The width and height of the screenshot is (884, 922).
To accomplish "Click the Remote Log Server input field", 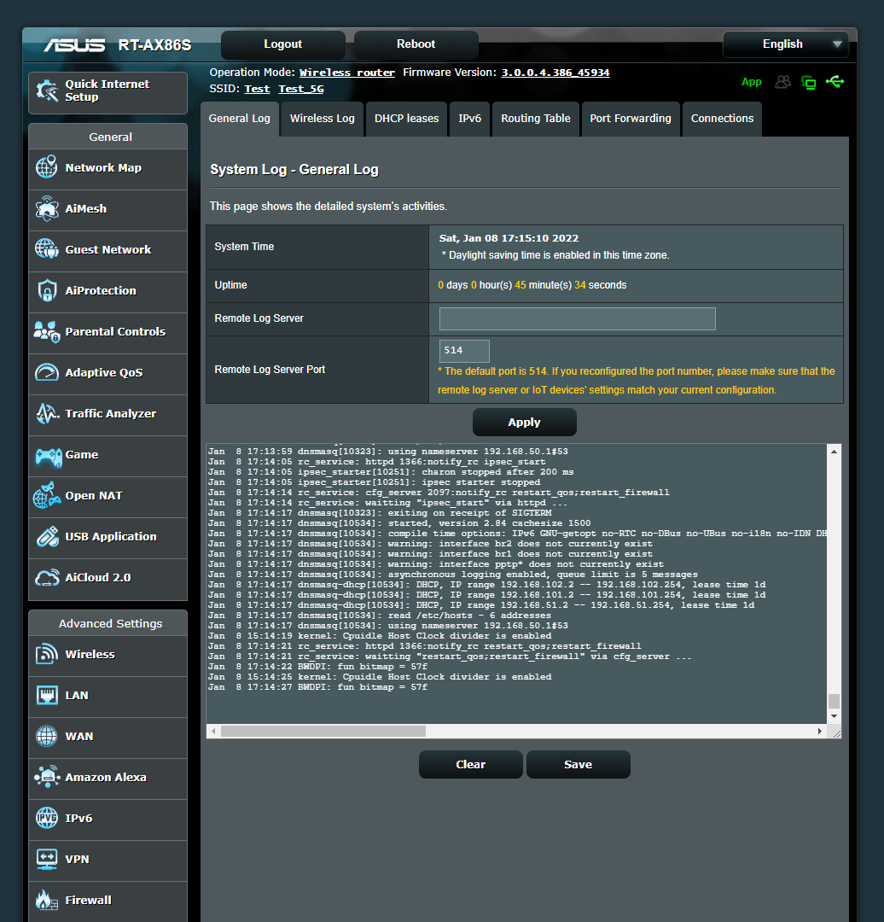I will [577, 318].
